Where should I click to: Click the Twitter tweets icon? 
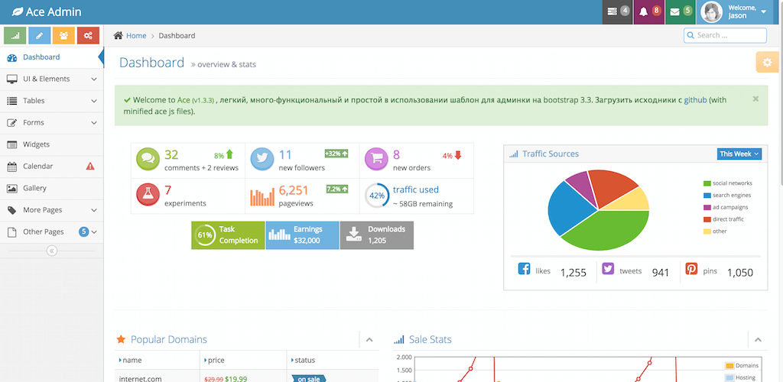tap(608, 269)
